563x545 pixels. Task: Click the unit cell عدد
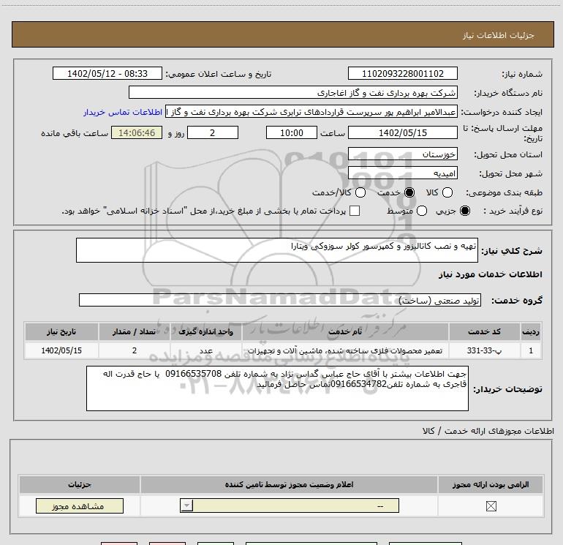pos(206,350)
